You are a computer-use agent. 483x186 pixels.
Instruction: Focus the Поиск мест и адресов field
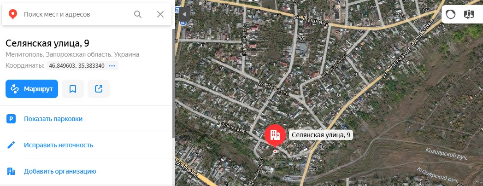[77, 14]
